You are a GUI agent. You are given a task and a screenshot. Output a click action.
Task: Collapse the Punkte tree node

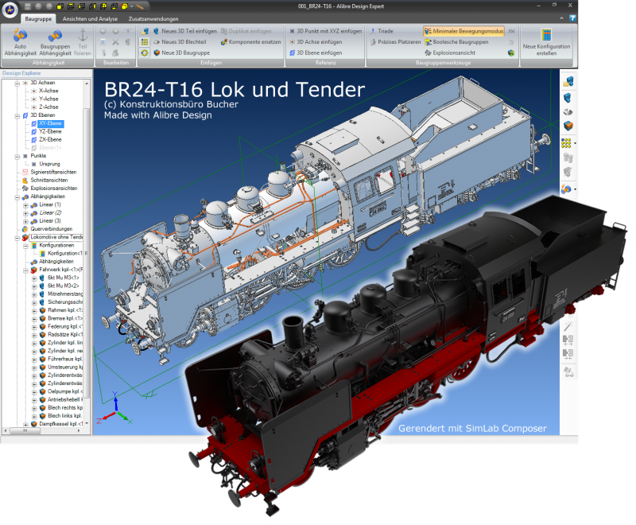[17, 156]
